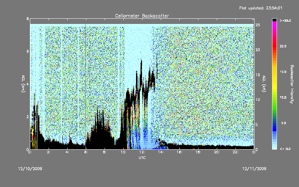Click the '8' km tick on left axis
This screenshot has height=187, width=299.
tap(28, 19)
